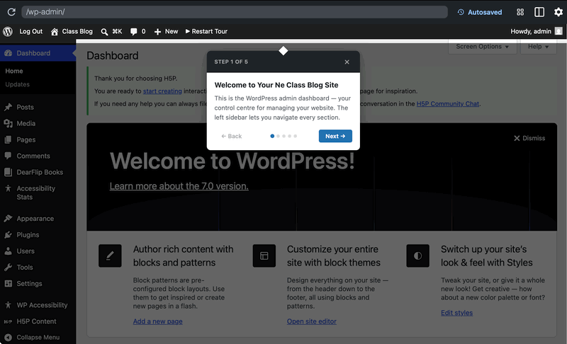Open the Plugins menu label
Screen dimensions: 567x344
28,234
